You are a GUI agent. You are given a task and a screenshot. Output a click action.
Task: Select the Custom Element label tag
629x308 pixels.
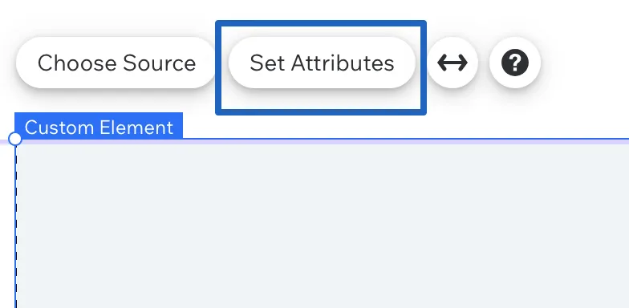pos(99,126)
